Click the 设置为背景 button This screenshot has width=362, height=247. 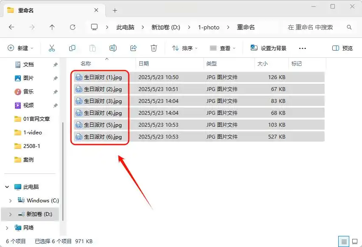[x=269, y=48]
